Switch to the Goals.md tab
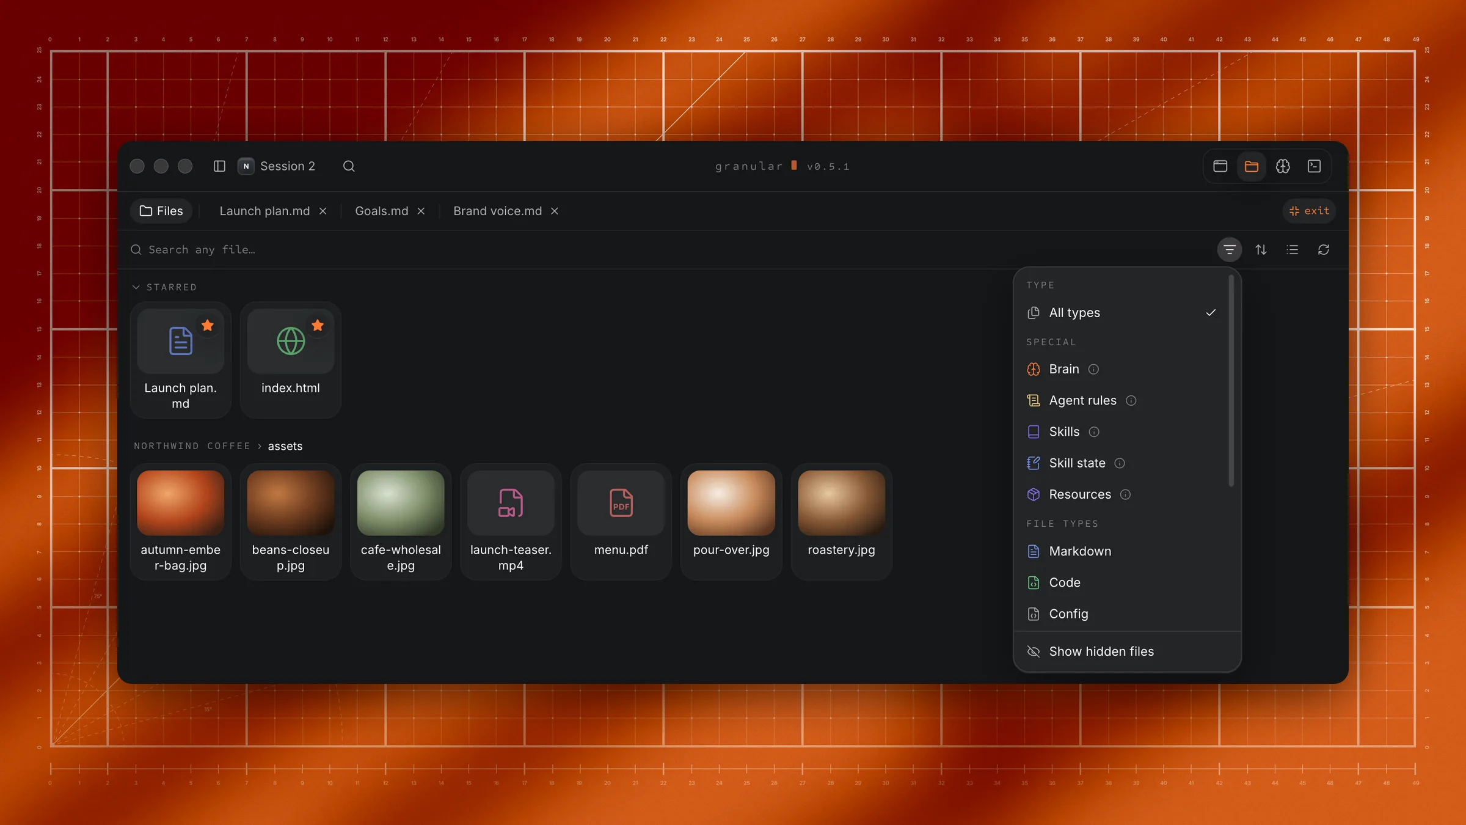The height and width of the screenshot is (825, 1466). point(382,211)
